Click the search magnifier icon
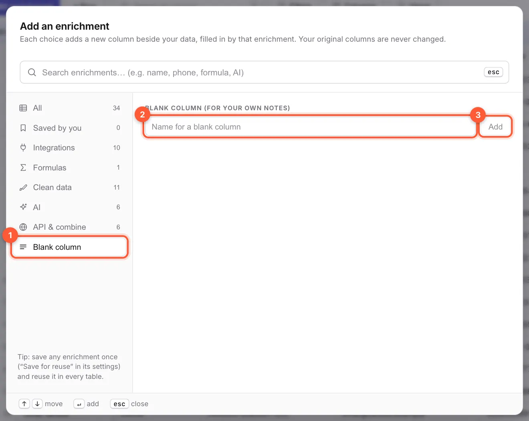 (32, 73)
